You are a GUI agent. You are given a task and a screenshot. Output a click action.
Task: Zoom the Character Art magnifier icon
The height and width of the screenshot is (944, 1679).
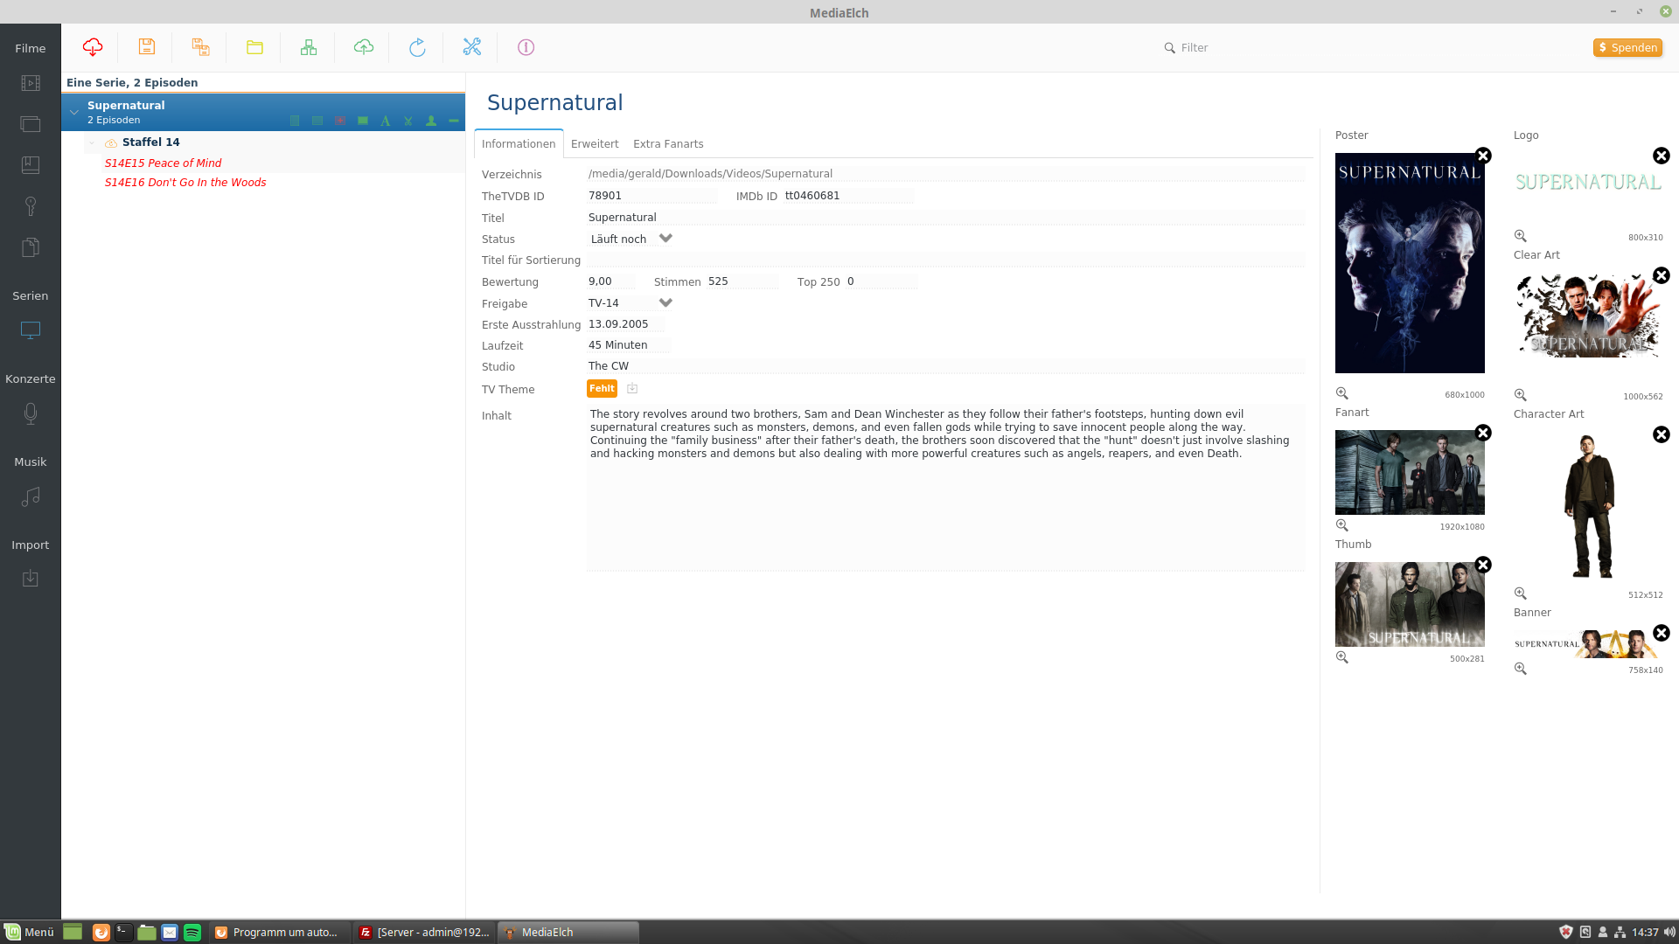(1521, 593)
